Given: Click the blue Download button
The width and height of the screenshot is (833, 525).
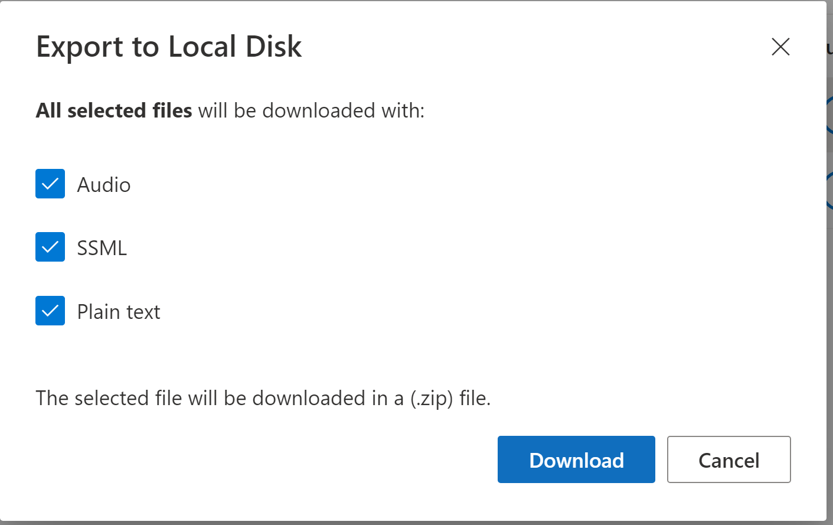Looking at the screenshot, I should click(576, 459).
